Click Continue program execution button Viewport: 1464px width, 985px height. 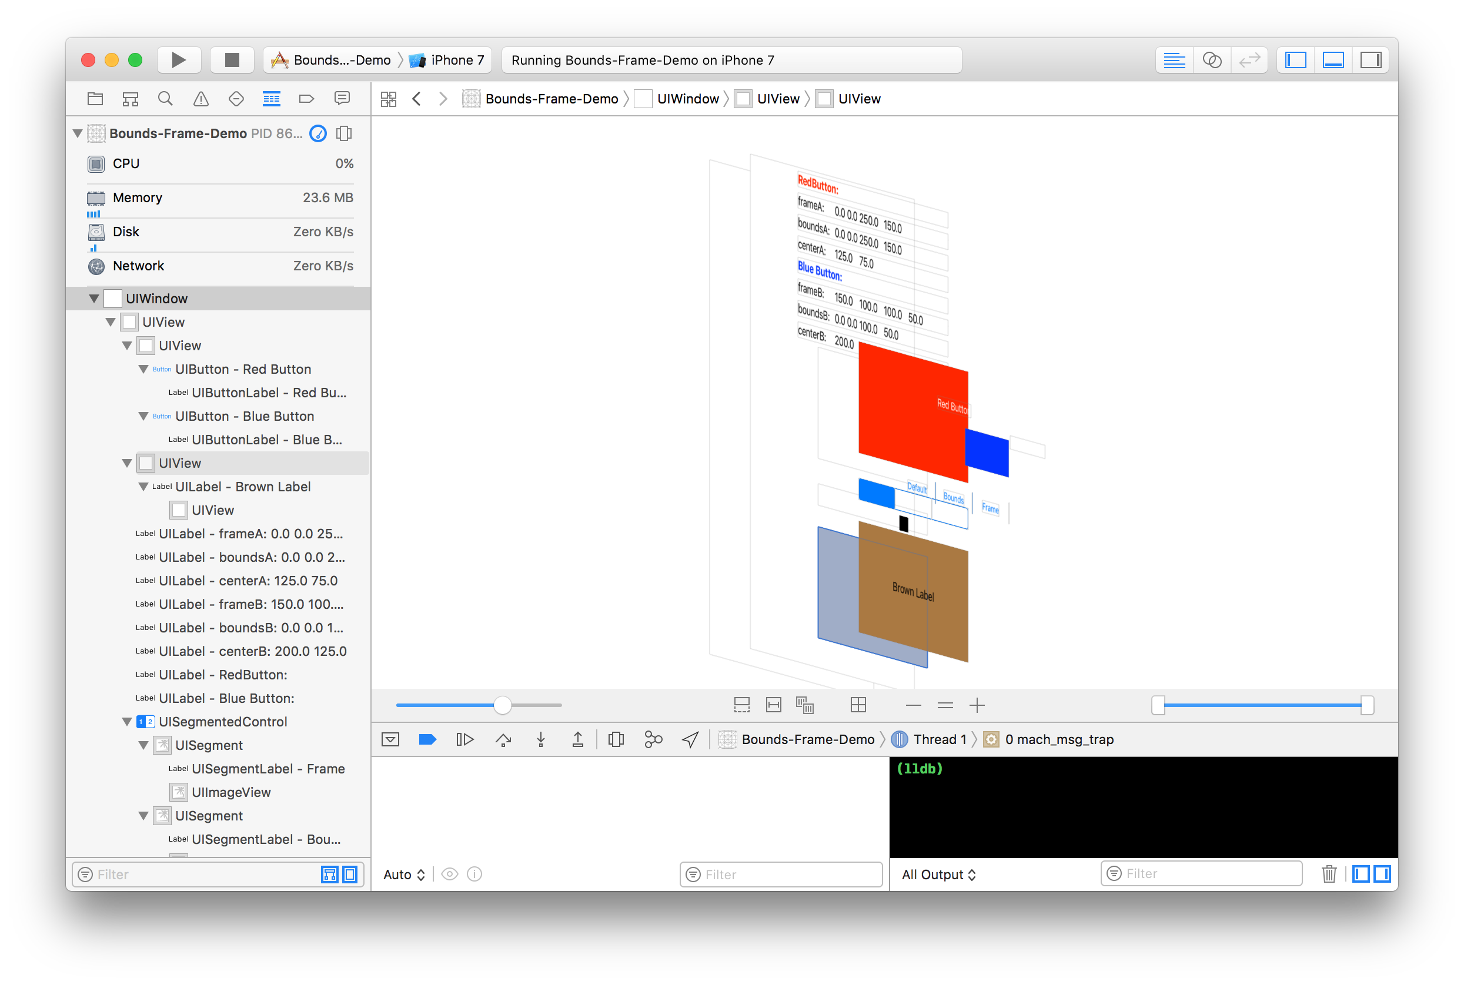pyautogui.click(x=464, y=739)
